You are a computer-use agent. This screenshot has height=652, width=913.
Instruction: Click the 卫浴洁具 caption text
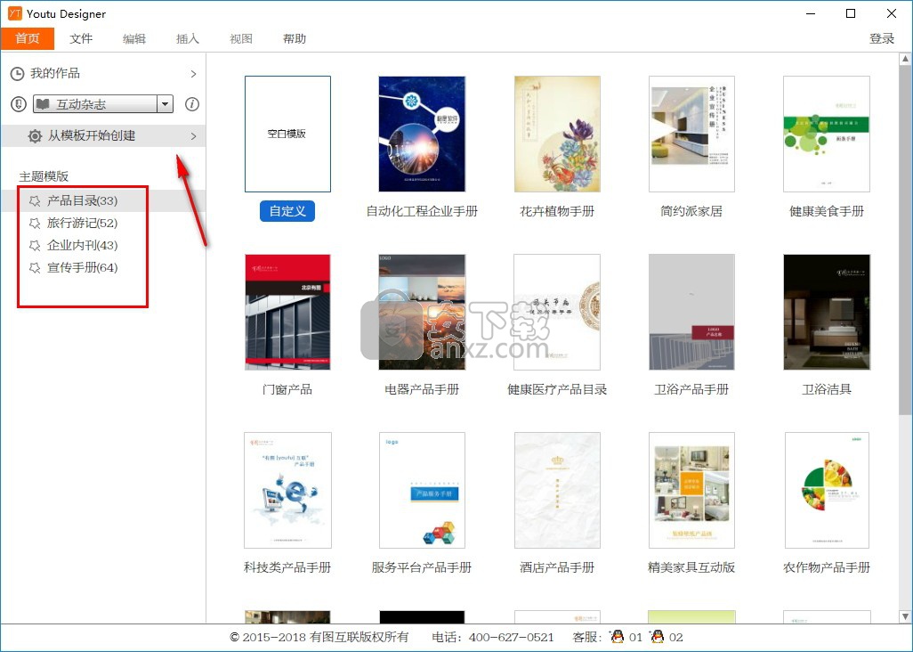(827, 389)
